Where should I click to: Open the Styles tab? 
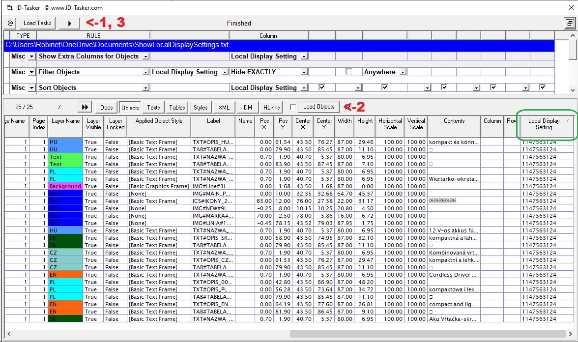[201, 108]
